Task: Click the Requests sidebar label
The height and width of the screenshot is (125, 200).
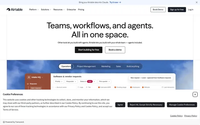Action: coord(33,84)
